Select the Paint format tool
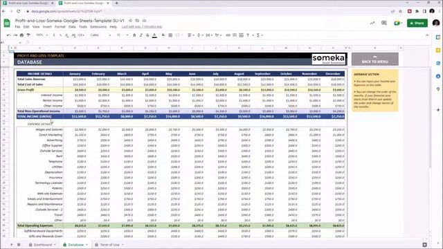 point(28,35)
